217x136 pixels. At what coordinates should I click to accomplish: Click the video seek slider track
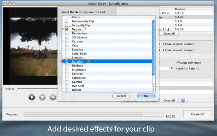tap(37, 88)
